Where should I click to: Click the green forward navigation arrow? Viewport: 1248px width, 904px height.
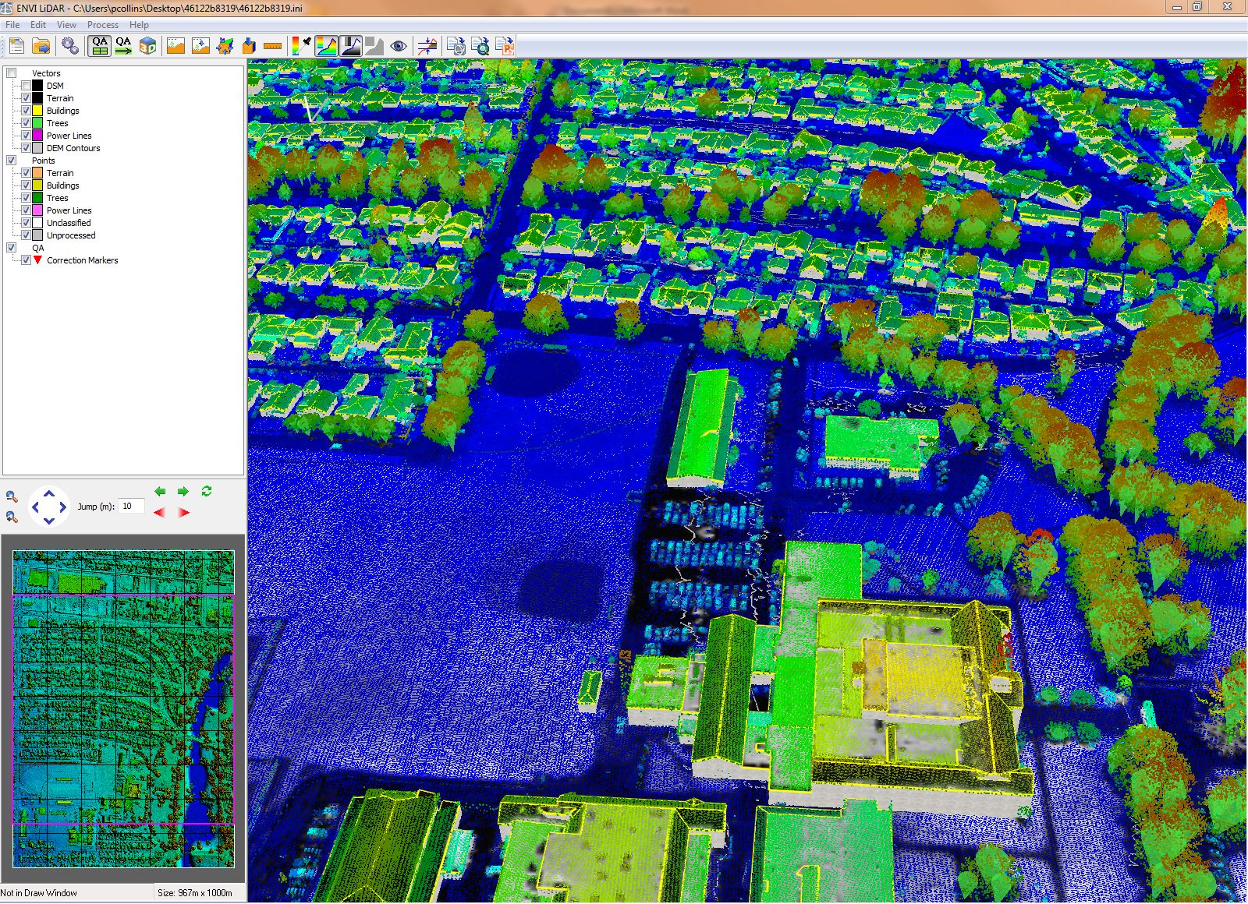point(182,491)
